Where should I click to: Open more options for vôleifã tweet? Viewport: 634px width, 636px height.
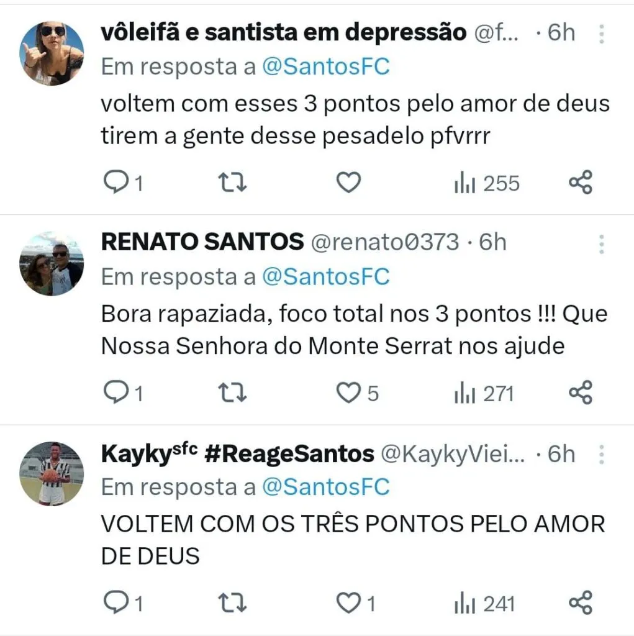pyautogui.click(x=601, y=34)
